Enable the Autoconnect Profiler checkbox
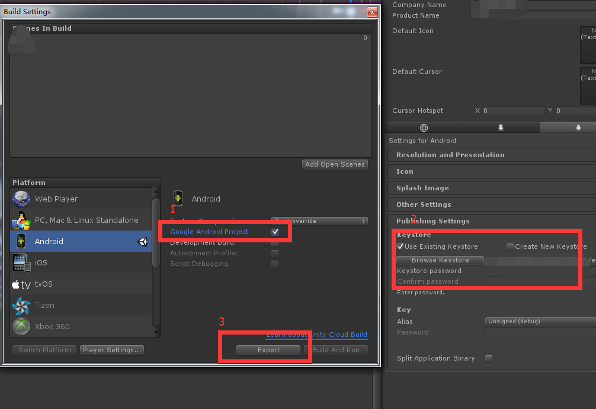This screenshot has width=596, height=409. coord(275,253)
